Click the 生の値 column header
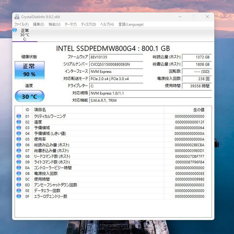234x234 pixels. point(185,110)
